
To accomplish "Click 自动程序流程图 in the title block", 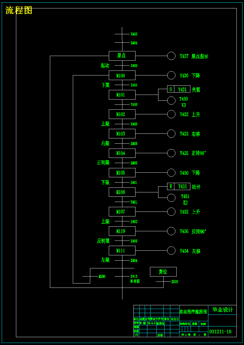I will tap(194, 312).
